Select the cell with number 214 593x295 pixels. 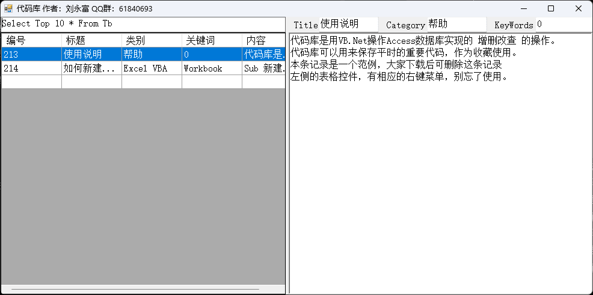pyautogui.click(x=31, y=68)
